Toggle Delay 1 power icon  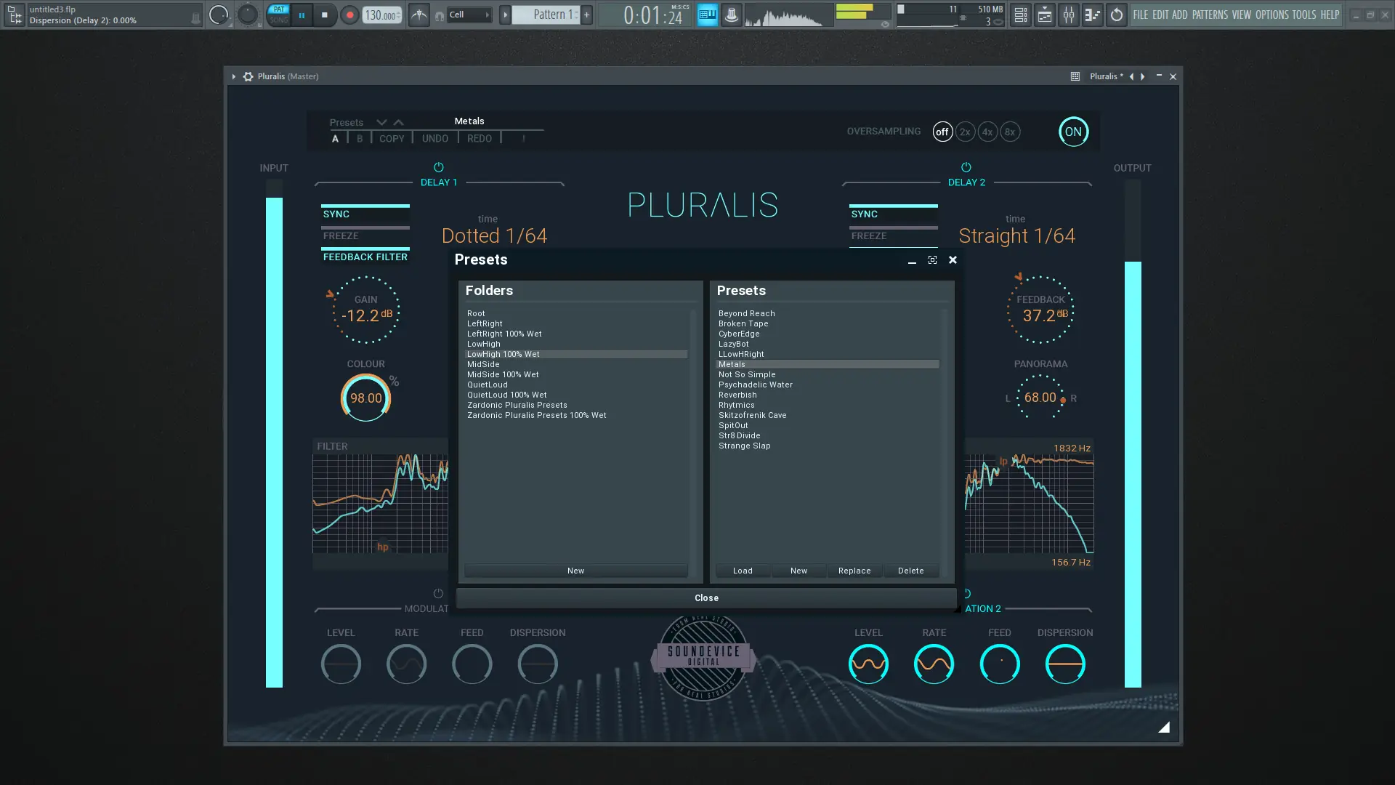(438, 167)
